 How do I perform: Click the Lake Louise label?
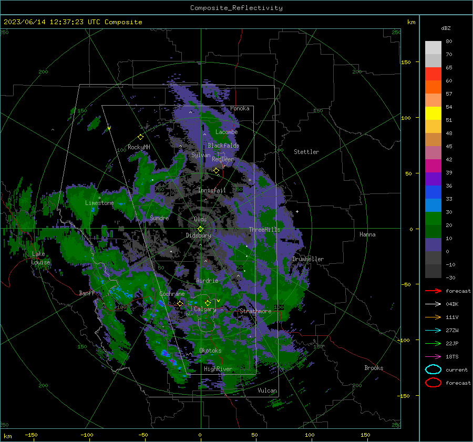click(x=40, y=258)
